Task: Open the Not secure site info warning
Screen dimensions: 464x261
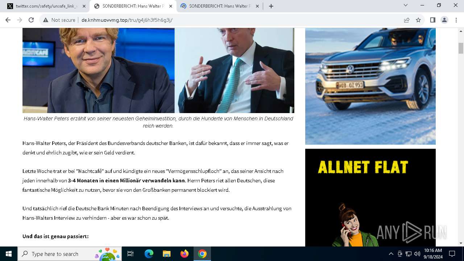Action: 59,20
